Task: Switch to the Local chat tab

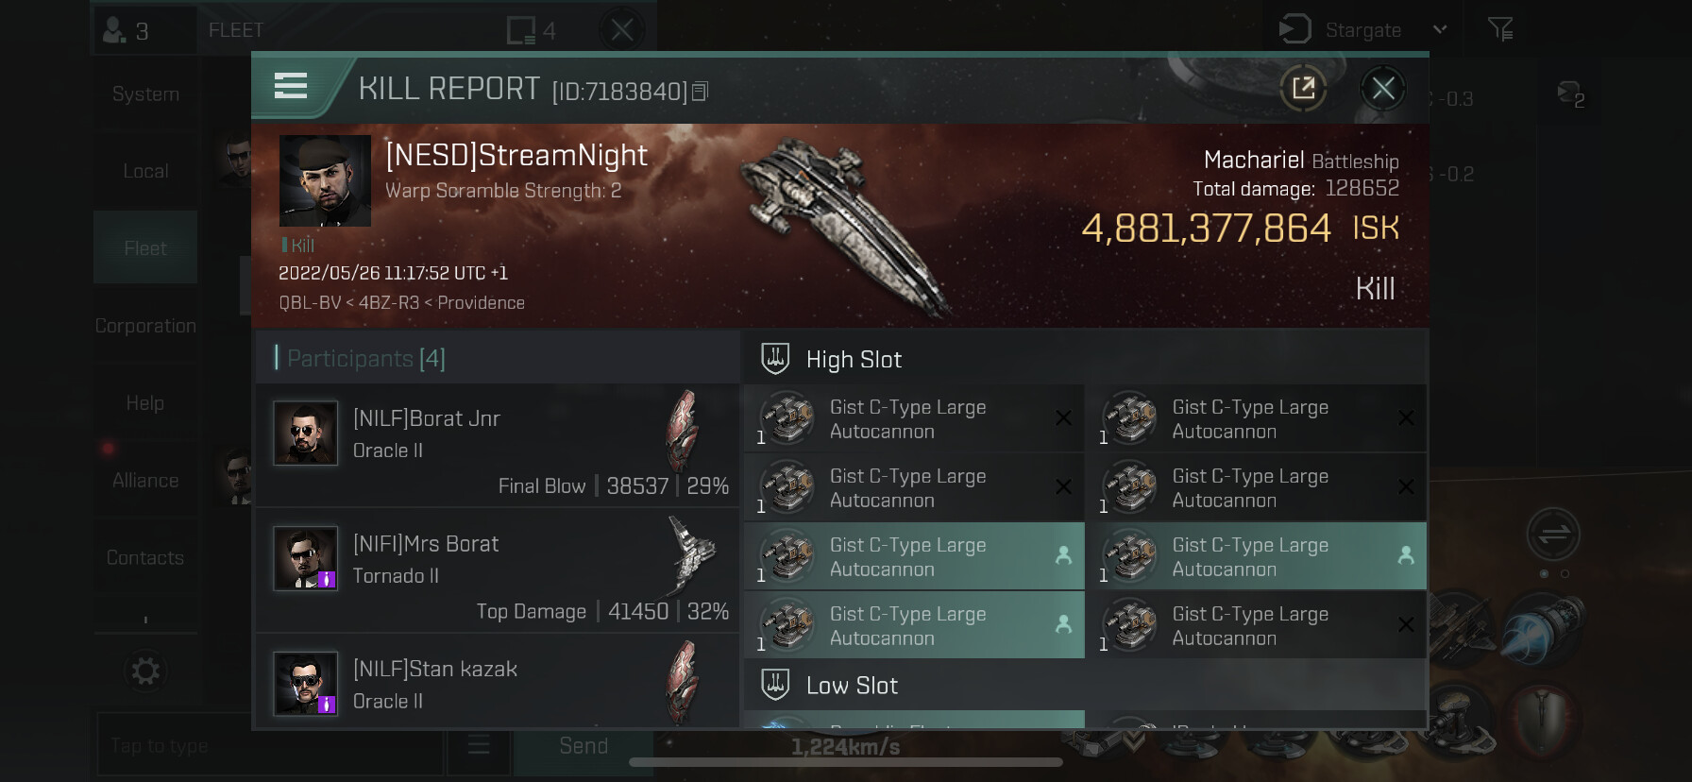Action: click(145, 171)
